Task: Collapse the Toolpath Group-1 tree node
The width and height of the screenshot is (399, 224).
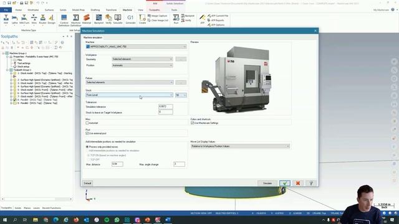Action: 7,70
